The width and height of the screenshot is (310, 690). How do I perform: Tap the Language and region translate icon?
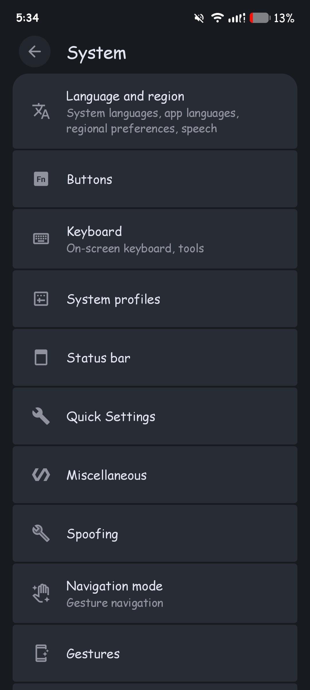coord(41,111)
